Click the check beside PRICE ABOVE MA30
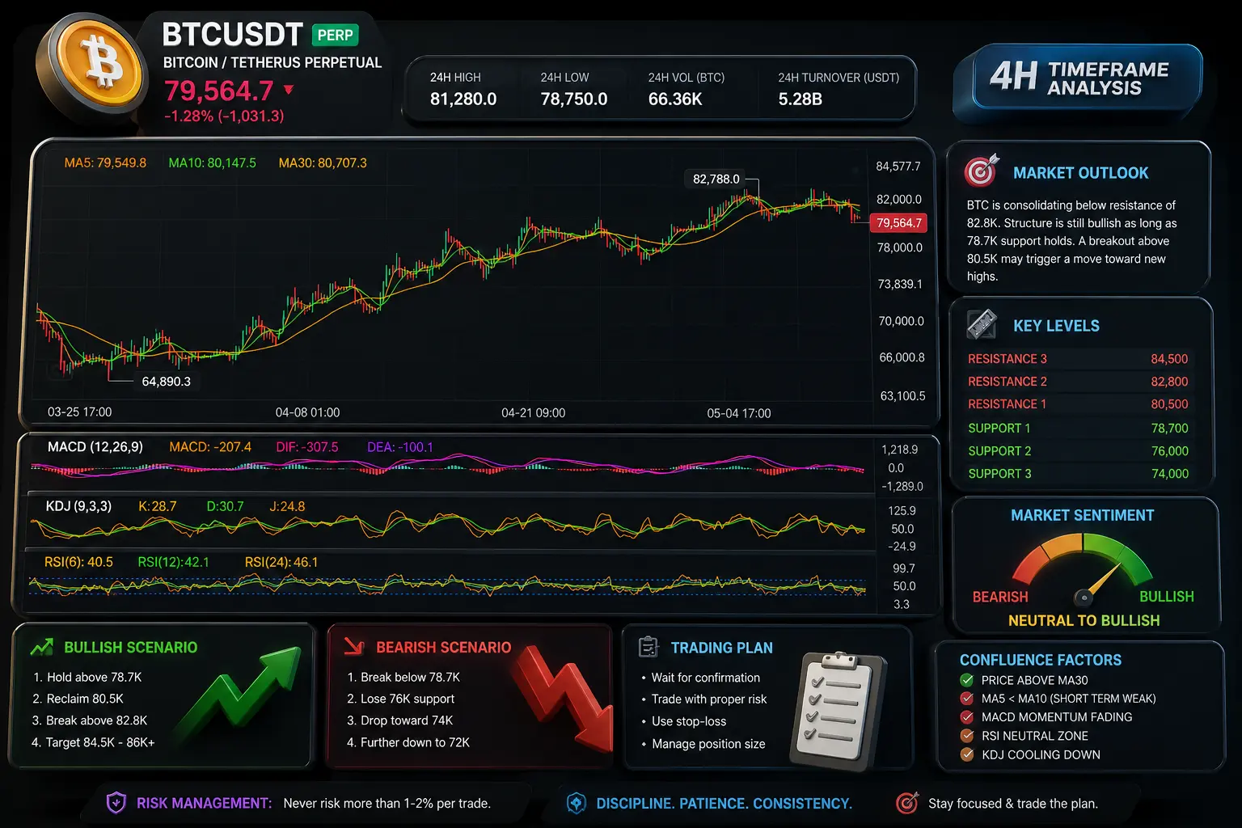This screenshot has height=828, width=1242. coord(966,680)
